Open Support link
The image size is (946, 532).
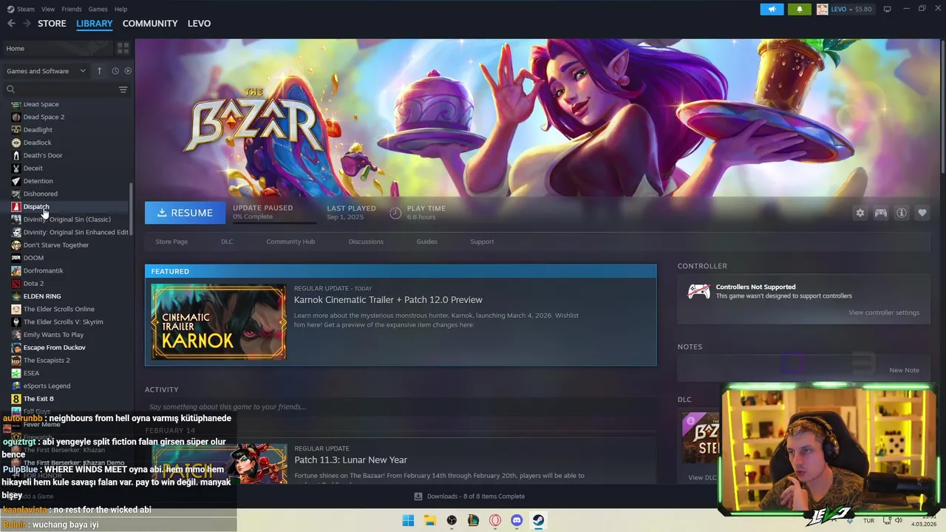(482, 242)
